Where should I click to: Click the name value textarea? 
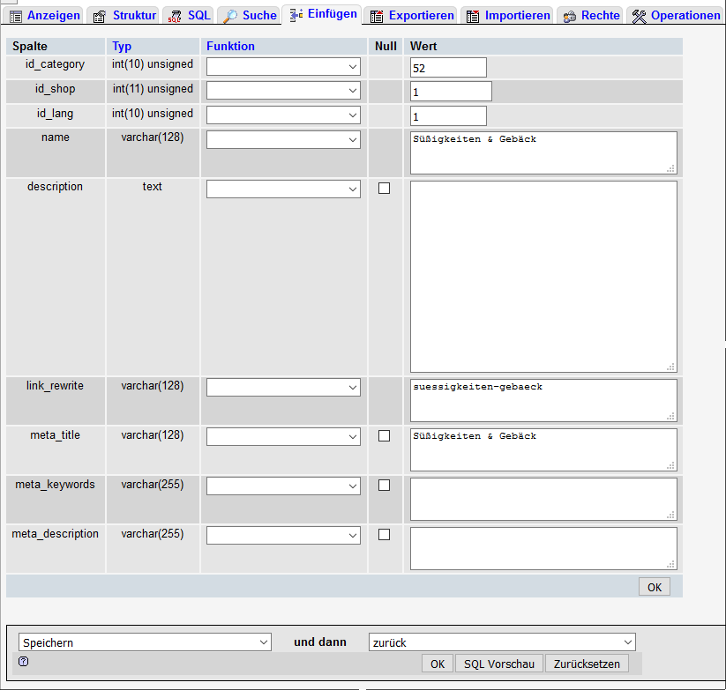point(543,152)
